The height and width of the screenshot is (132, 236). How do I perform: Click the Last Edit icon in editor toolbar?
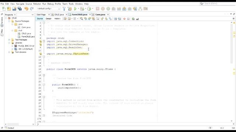point(65,19)
